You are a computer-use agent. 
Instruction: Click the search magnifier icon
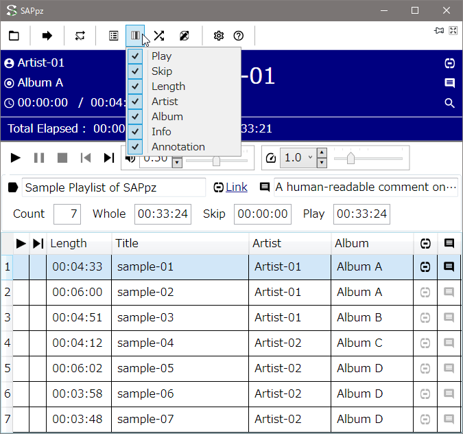click(450, 103)
